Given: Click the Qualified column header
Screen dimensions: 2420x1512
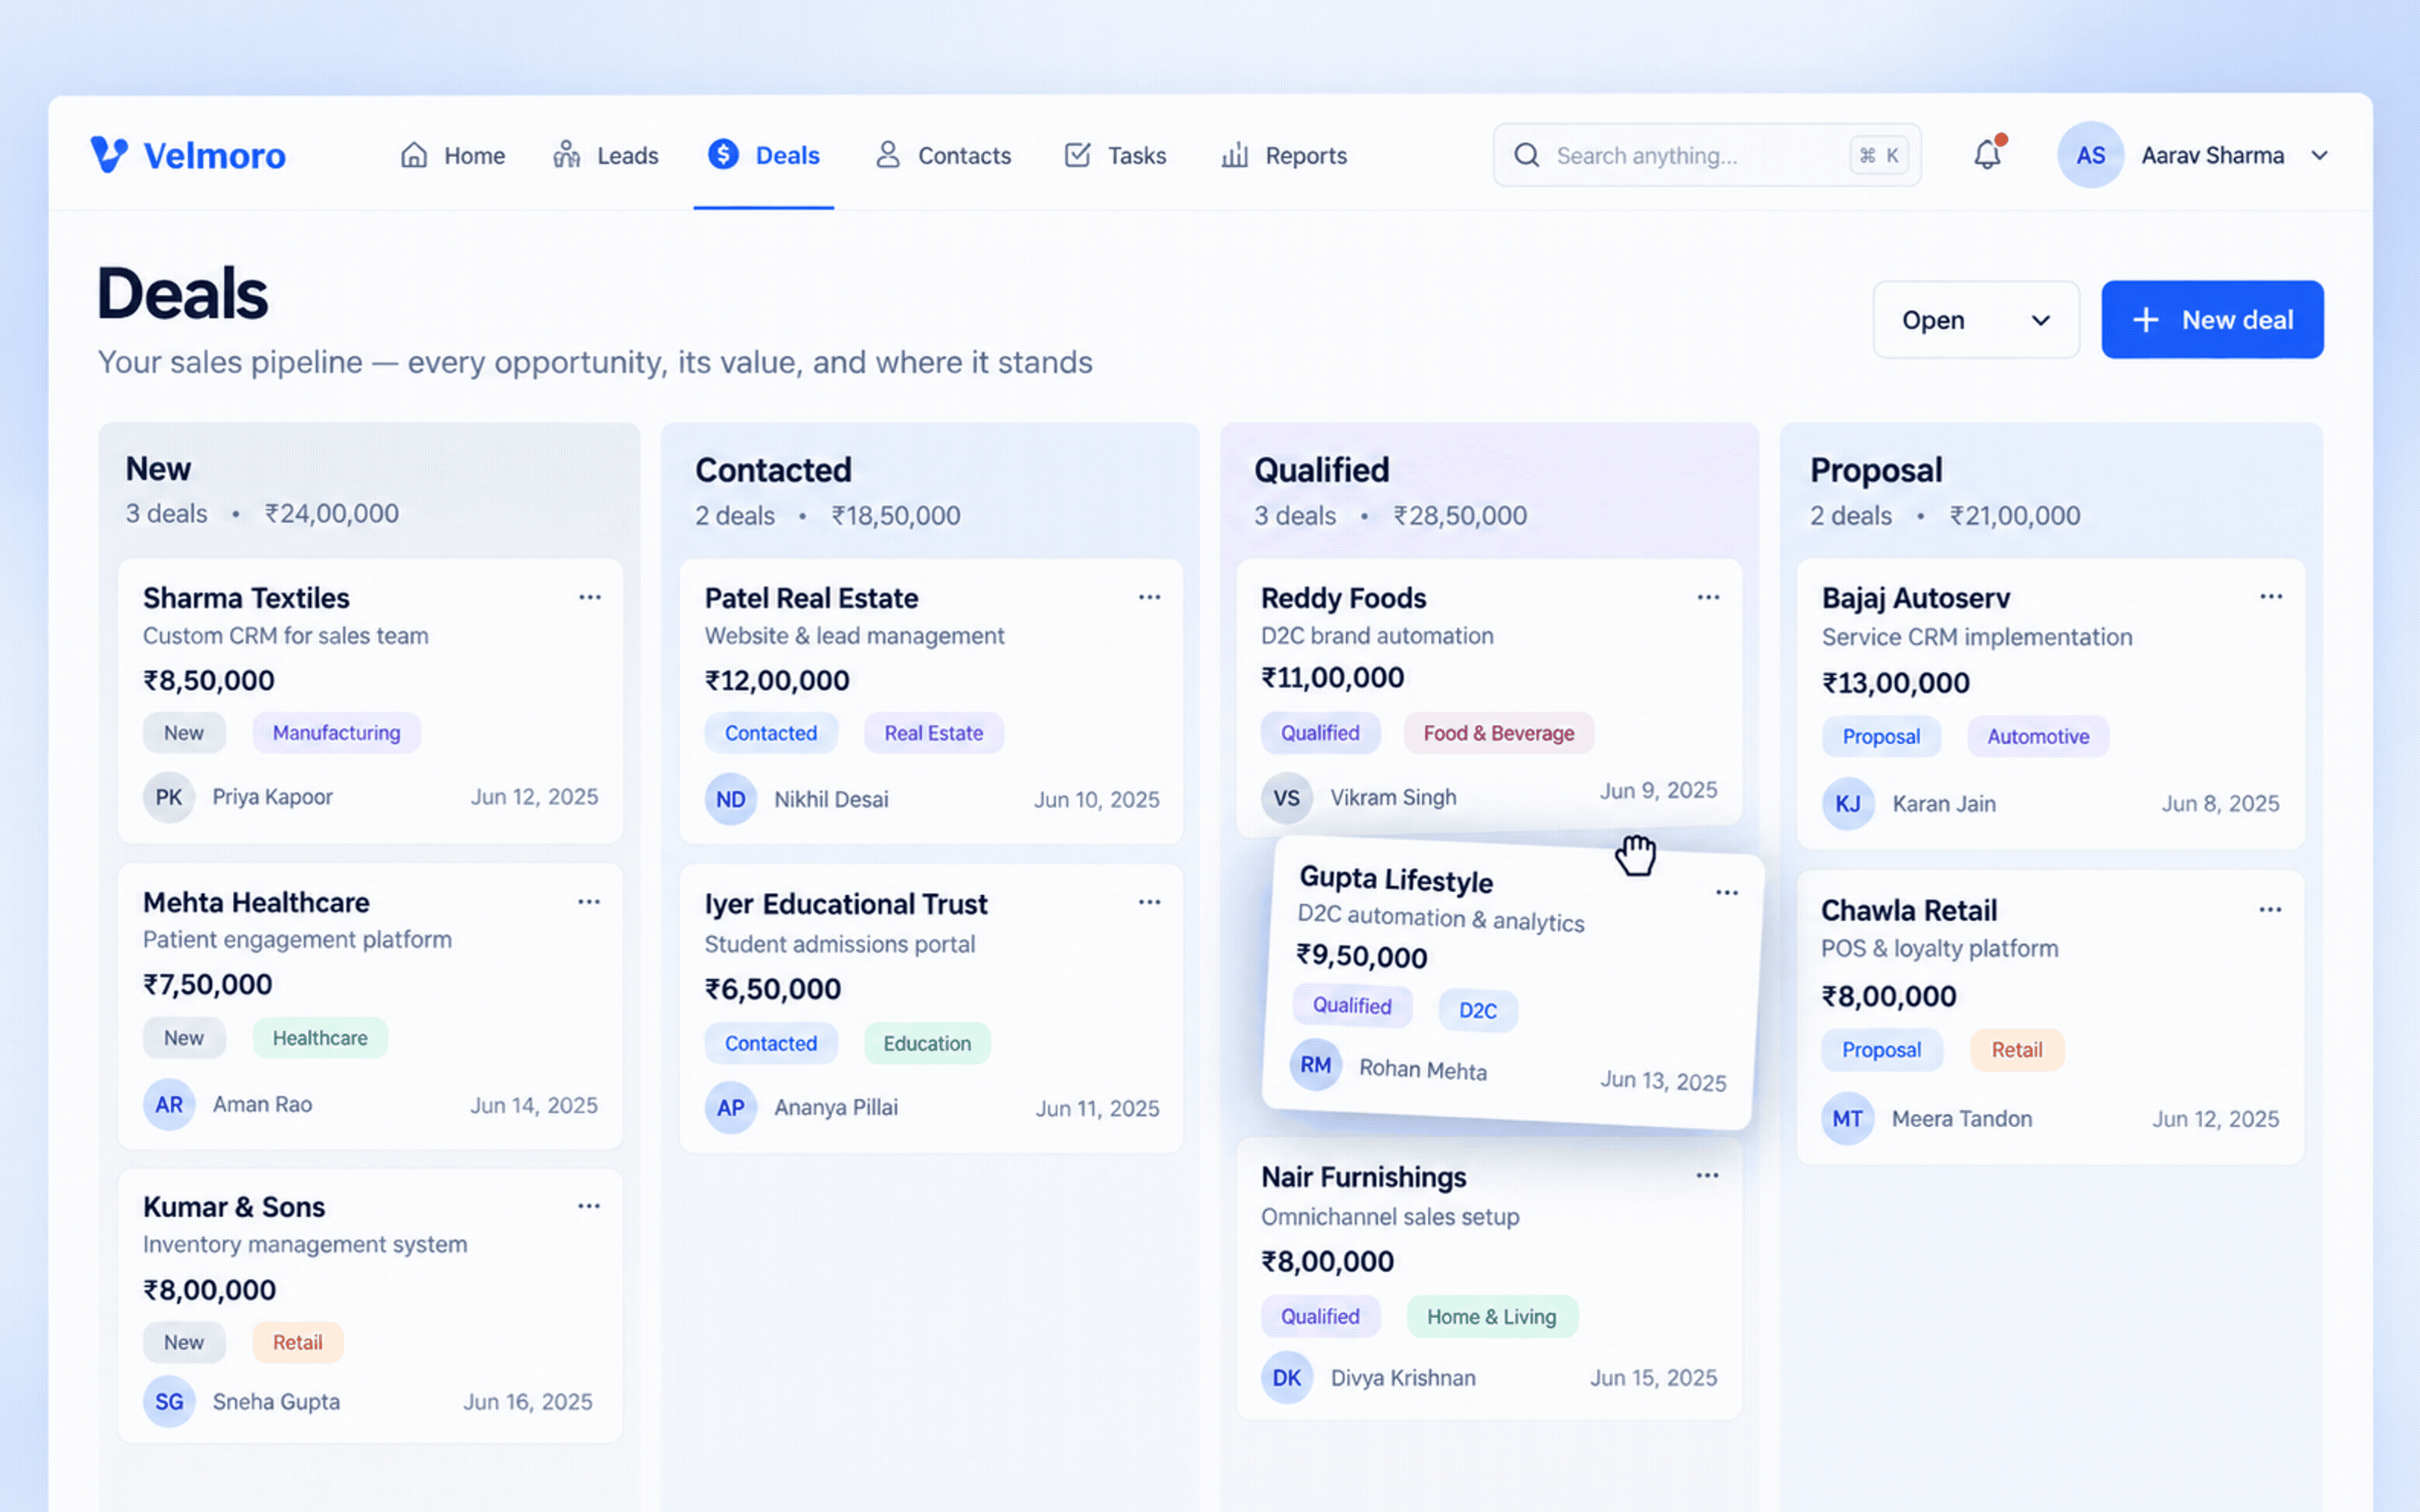Looking at the screenshot, I should click(1322, 470).
